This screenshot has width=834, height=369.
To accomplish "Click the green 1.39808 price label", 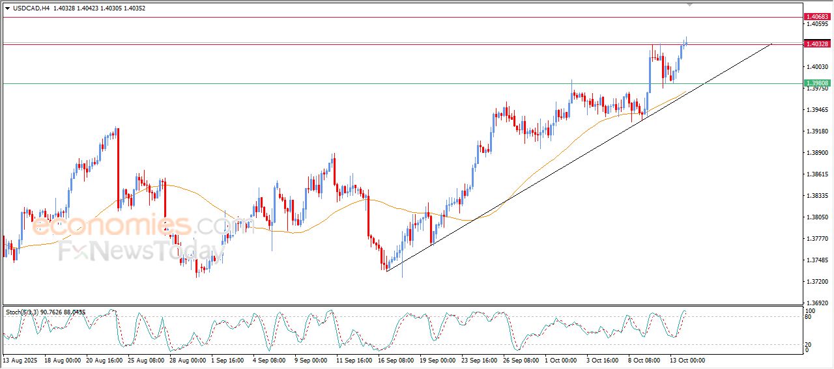I will pos(816,83).
